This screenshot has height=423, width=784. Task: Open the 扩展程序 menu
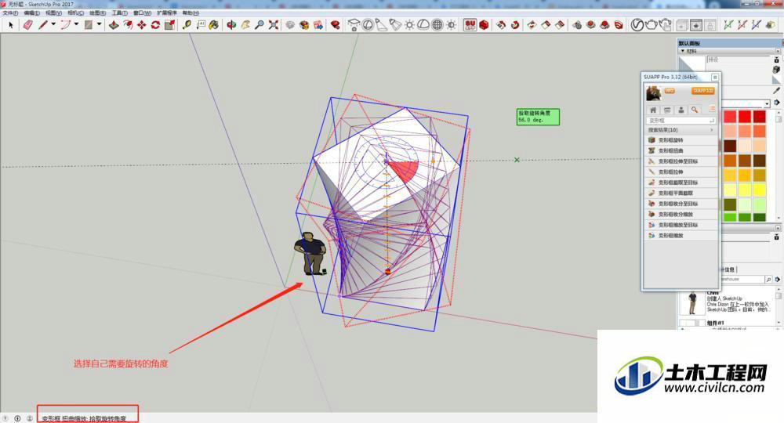pos(166,13)
